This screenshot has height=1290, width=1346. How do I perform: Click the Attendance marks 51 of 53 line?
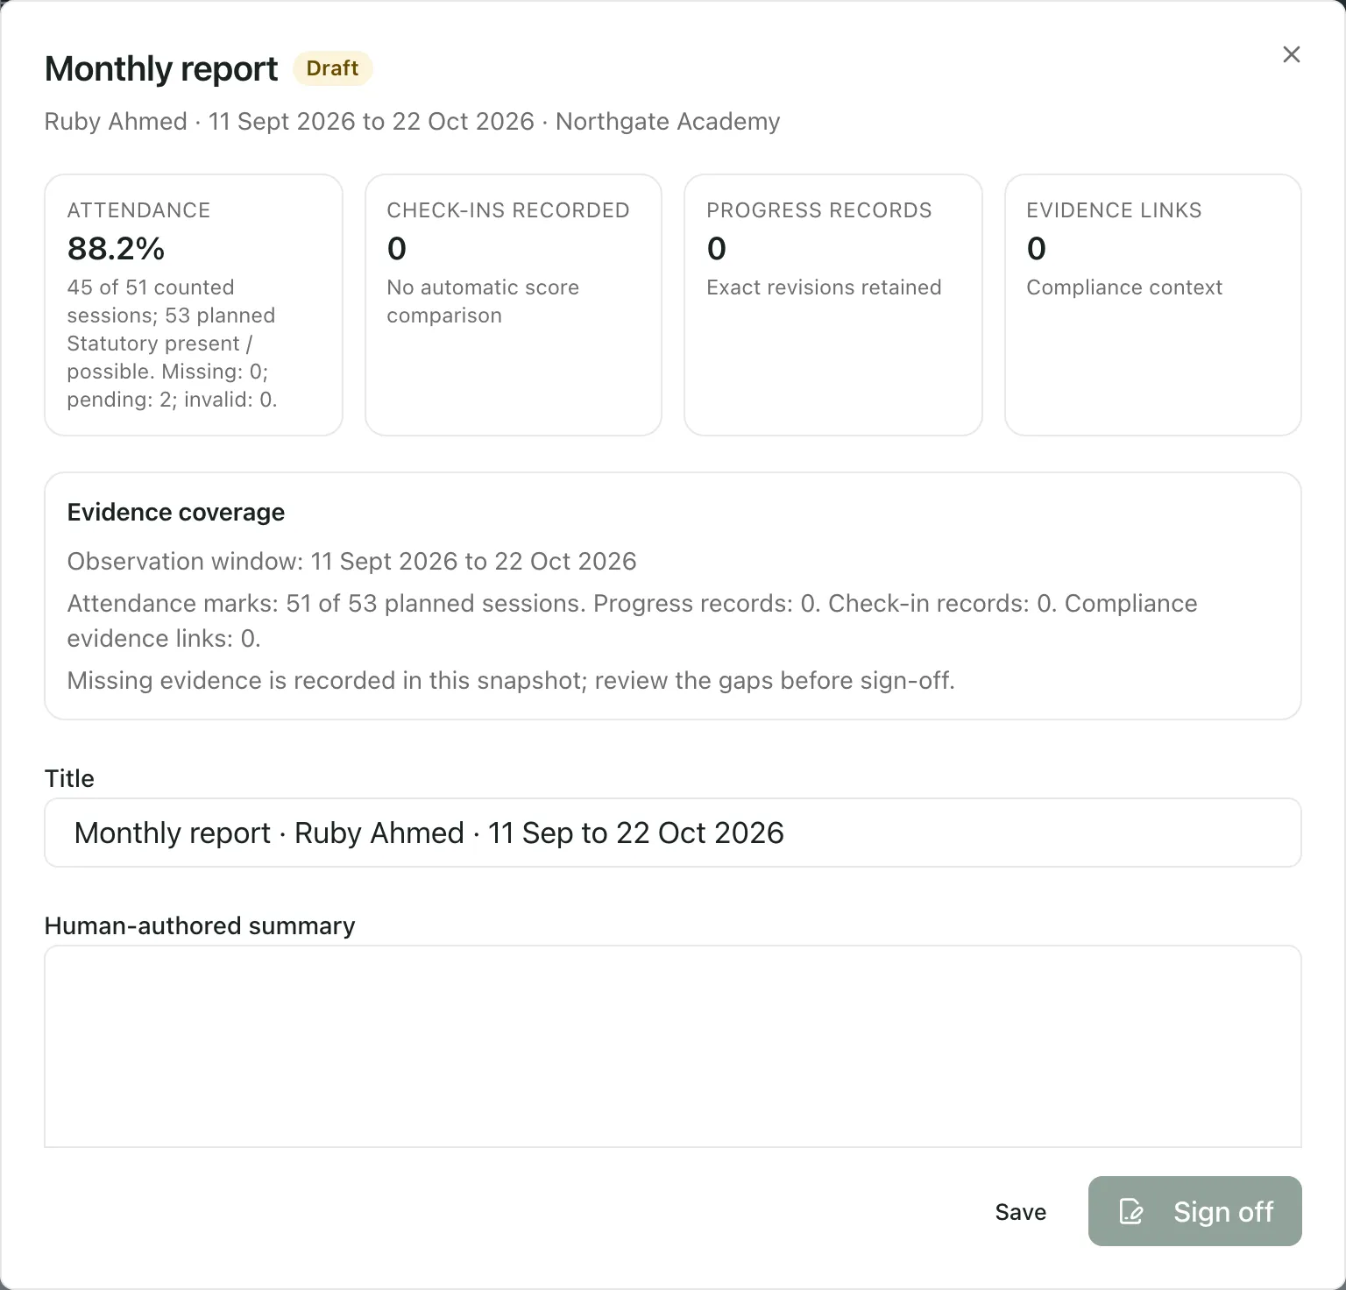(x=632, y=620)
